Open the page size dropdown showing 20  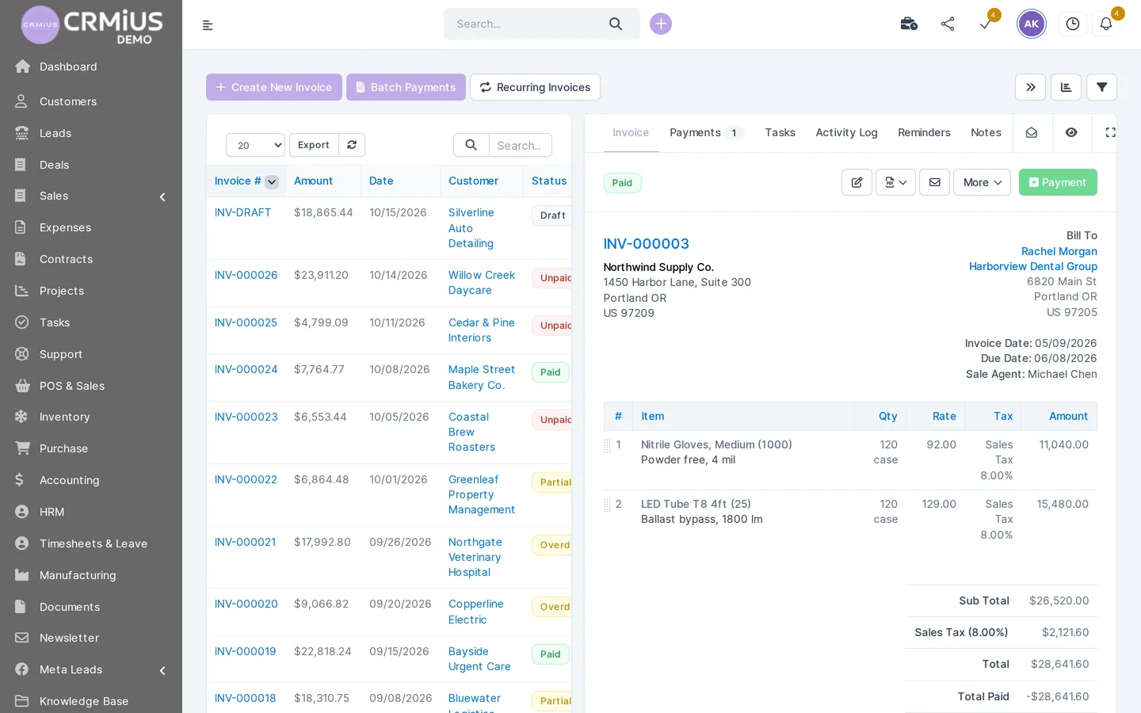(x=255, y=145)
